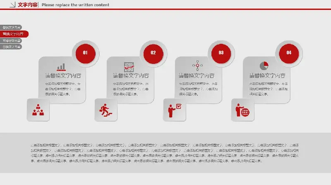Click the pie chart icon in card 04
Screen dimensions: 331x185
[264, 66]
